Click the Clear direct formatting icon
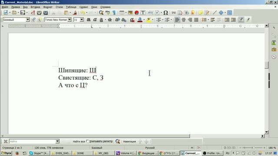 click(x=132, y=19)
